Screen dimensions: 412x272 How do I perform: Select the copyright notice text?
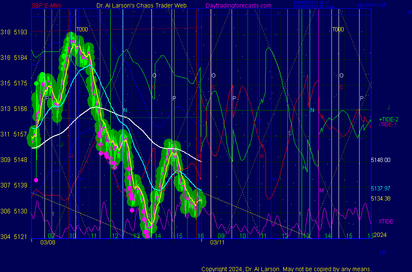click(x=287, y=269)
